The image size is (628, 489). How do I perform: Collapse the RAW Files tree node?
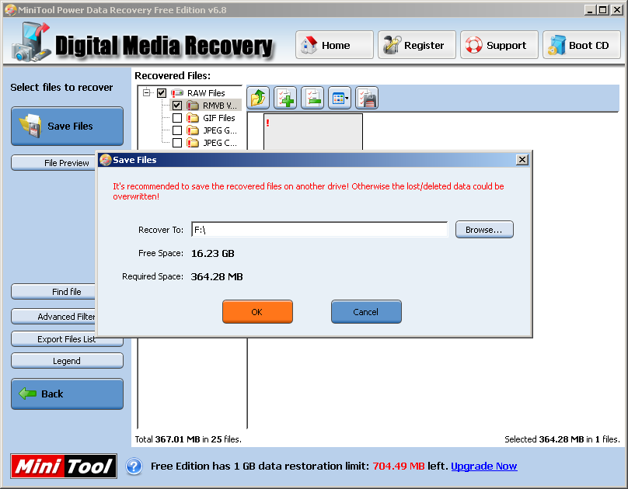[147, 93]
